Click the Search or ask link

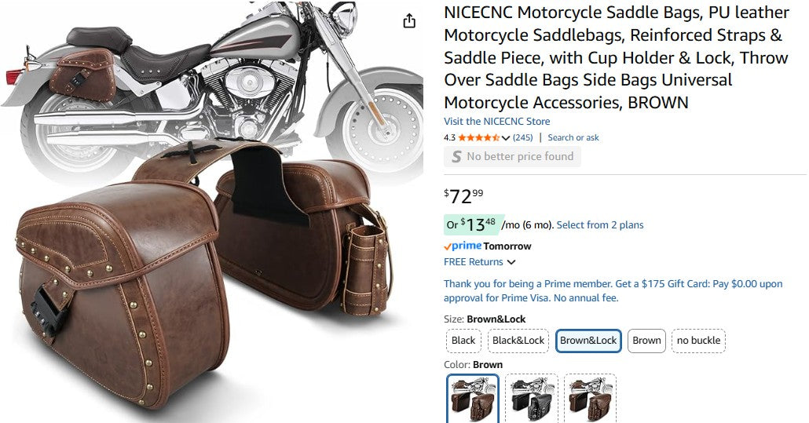(x=573, y=138)
